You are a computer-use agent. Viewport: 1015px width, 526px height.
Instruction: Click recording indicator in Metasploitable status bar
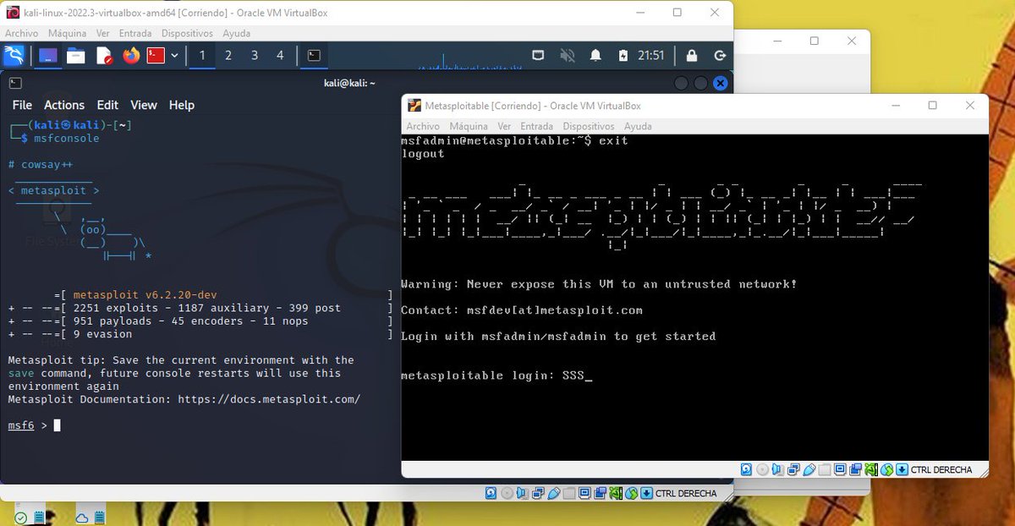point(856,469)
